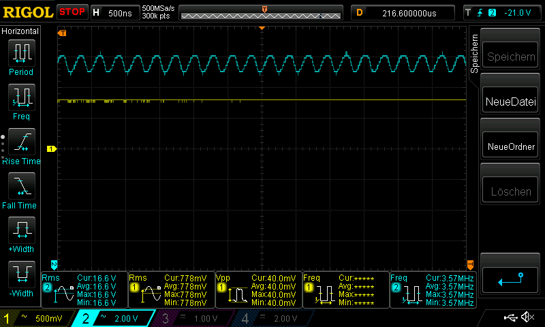
Task: Click the trigger source channel 2 badge
Action: click(x=492, y=13)
